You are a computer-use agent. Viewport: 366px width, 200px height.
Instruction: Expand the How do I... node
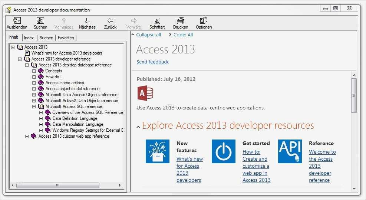click(34, 77)
